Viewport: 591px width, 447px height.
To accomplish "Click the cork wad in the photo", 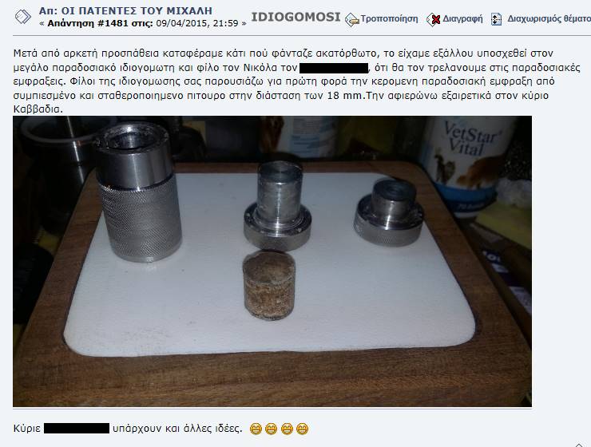I will click(x=268, y=286).
